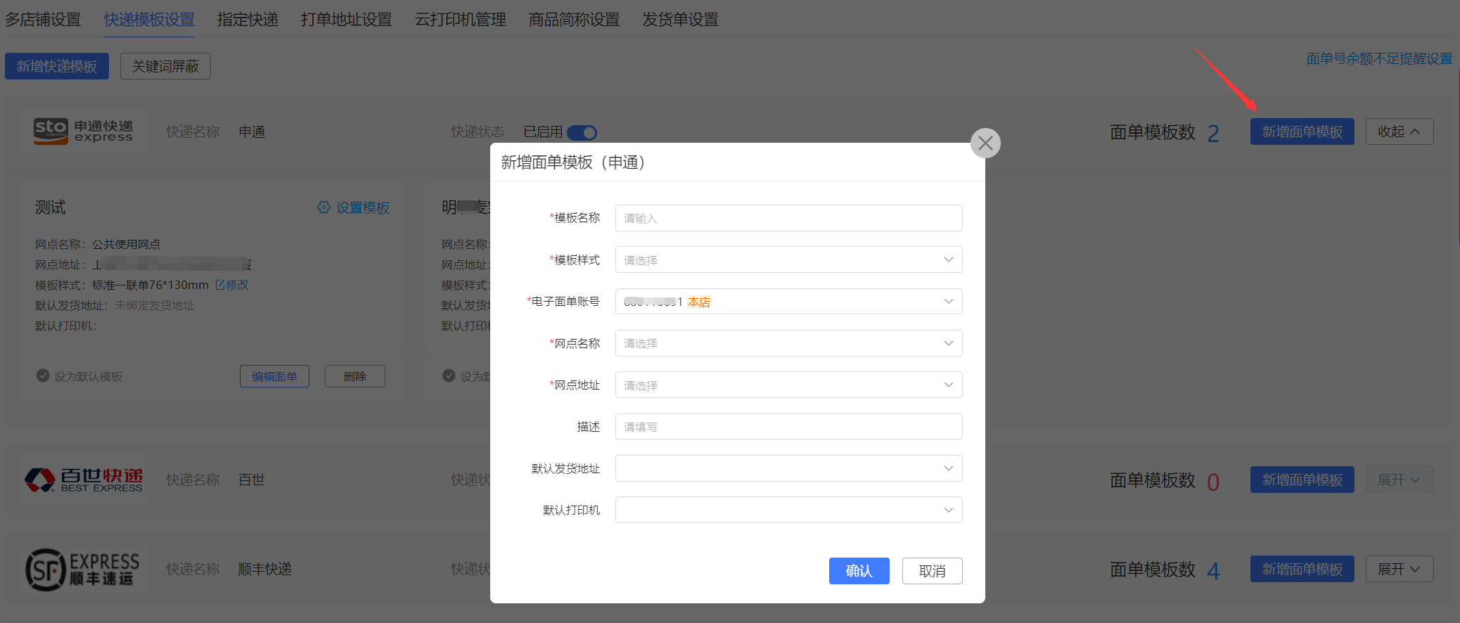Click 取消 button in dialog
1460x623 pixels.
(932, 571)
